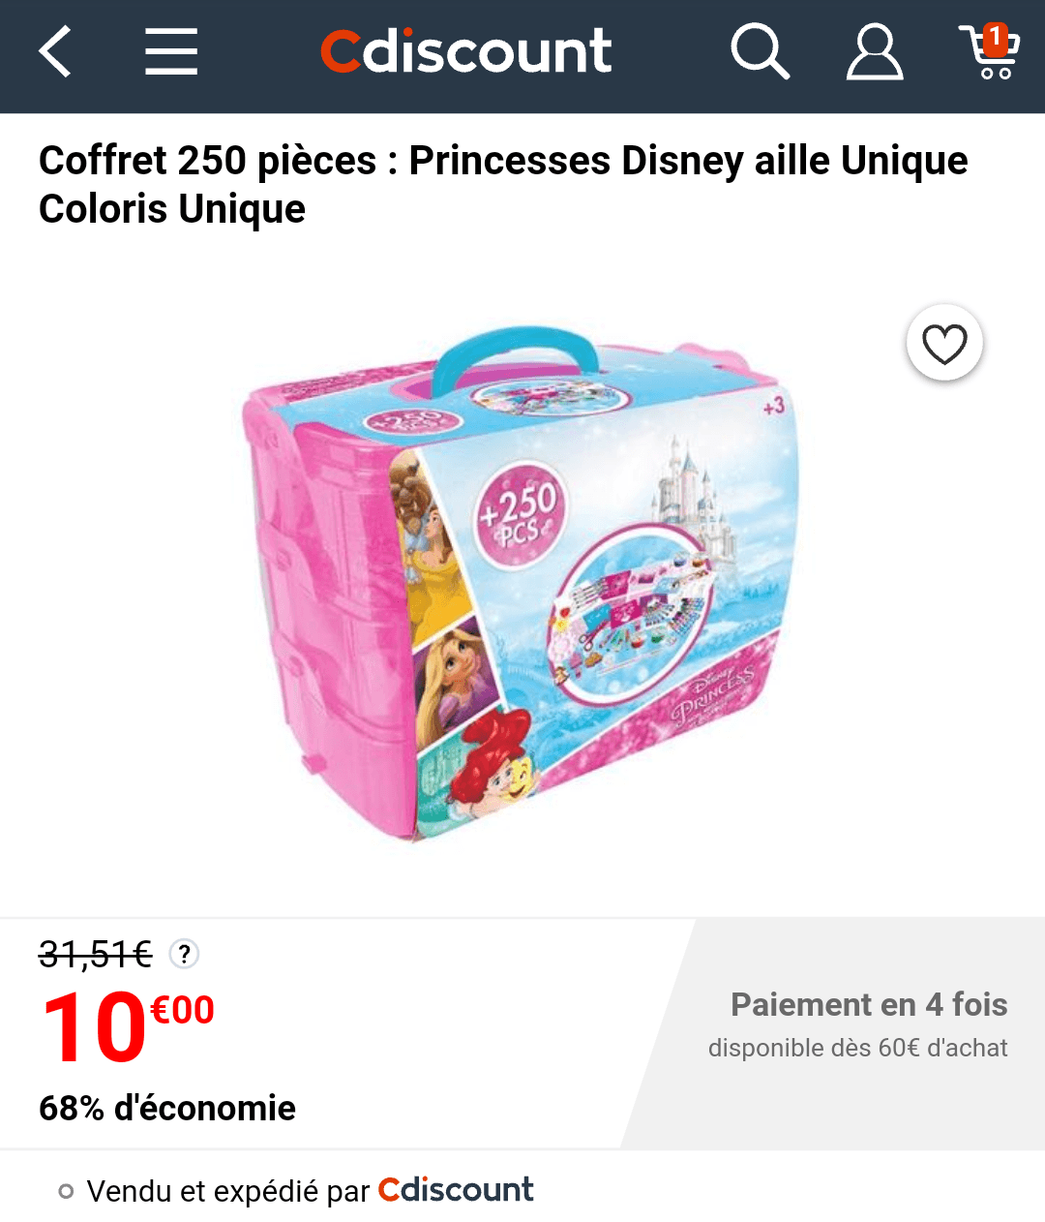Screen dimensions: 1045x1222
Task: Return home via header Cdiscount logo
Action: pyautogui.click(x=466, y=51)
